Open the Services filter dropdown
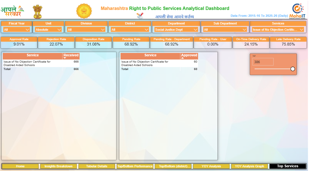The width and height of the screenshot is (310, 171). point(278,30)
